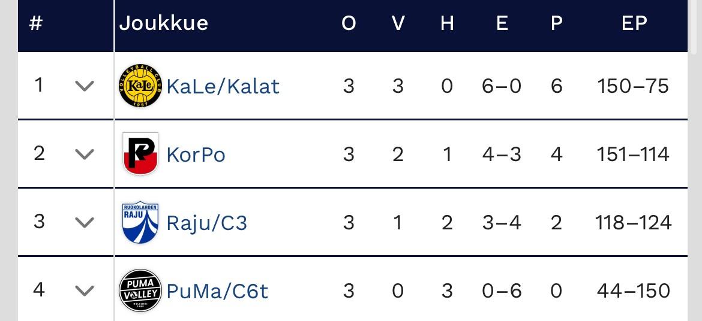Click the E sets column header
This screenshot has width=702, height=321.
point(502,23)
